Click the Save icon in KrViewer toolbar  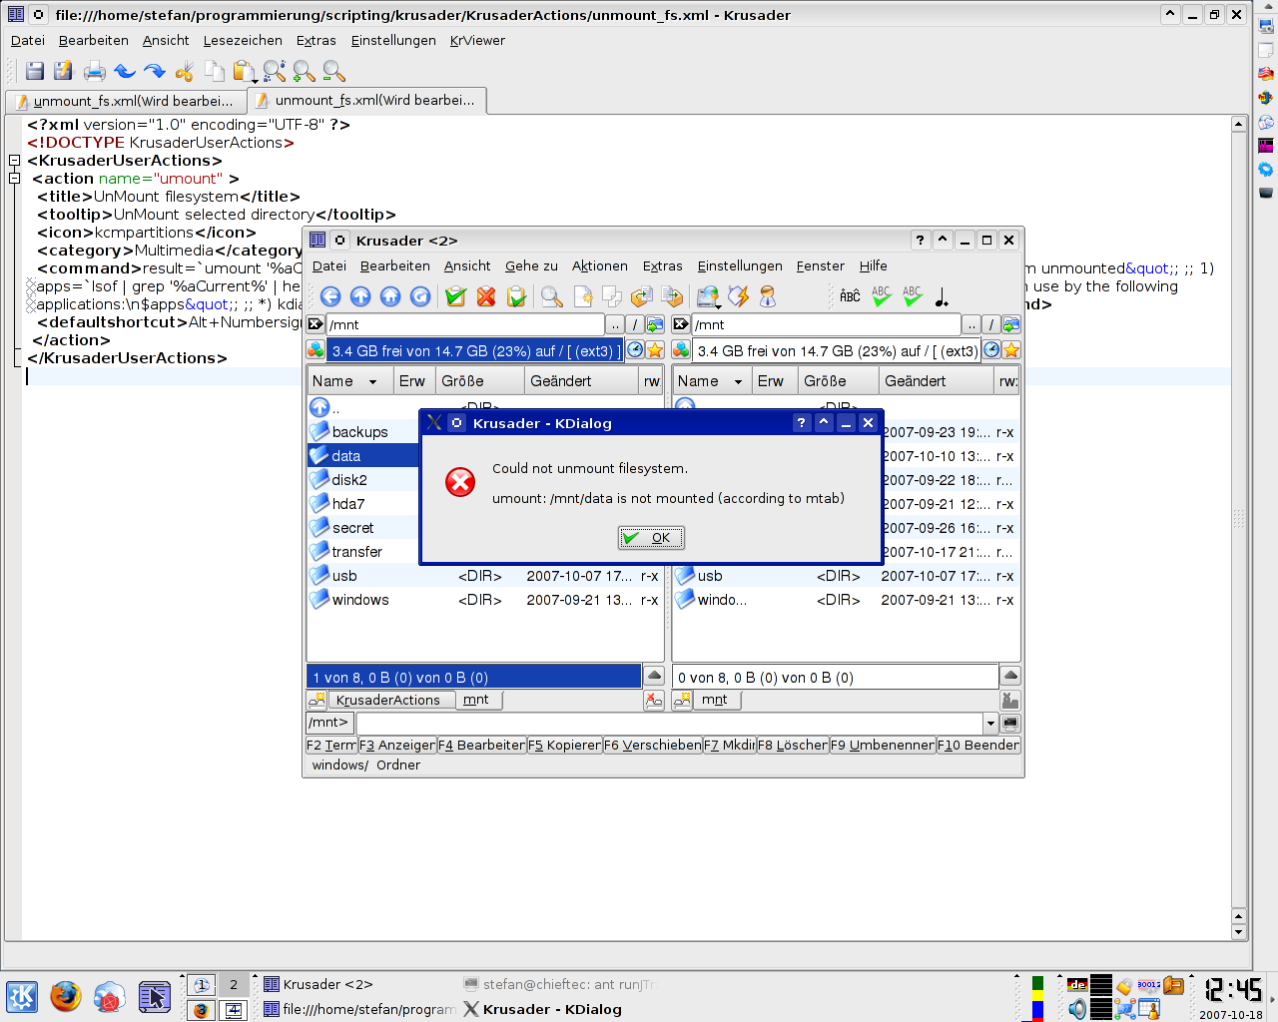35,71
